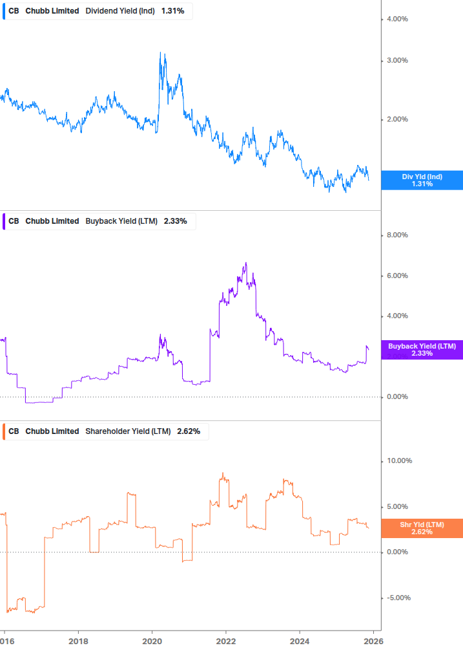
Task: Click the 10.00% tick on shareholder yield axis
Action: tap(399, 460)
